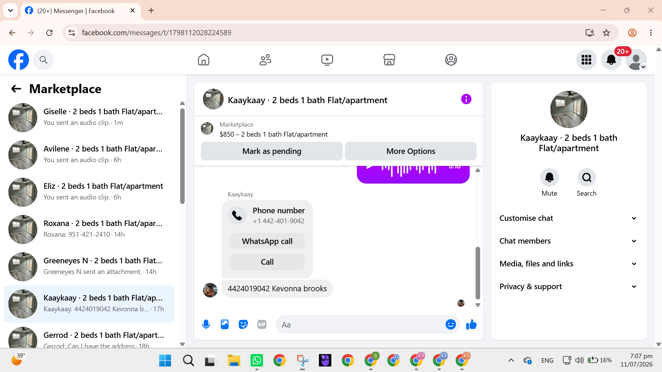Image resolution: width=662 pixels, height=372 pixels.
Task: Open Giselle's 2 beds 1 bath conversation
Action: point(89,117)
